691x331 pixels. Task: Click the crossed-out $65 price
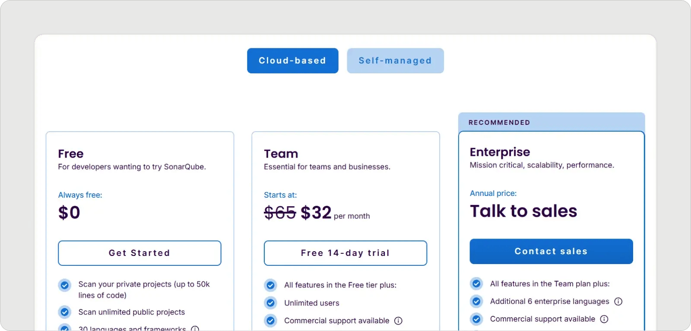(280, 212)
